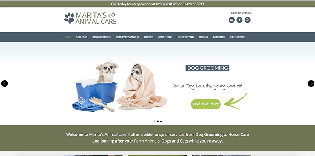Open the Pricing menu item
The image size is (315, 156).
pos(203,37)
